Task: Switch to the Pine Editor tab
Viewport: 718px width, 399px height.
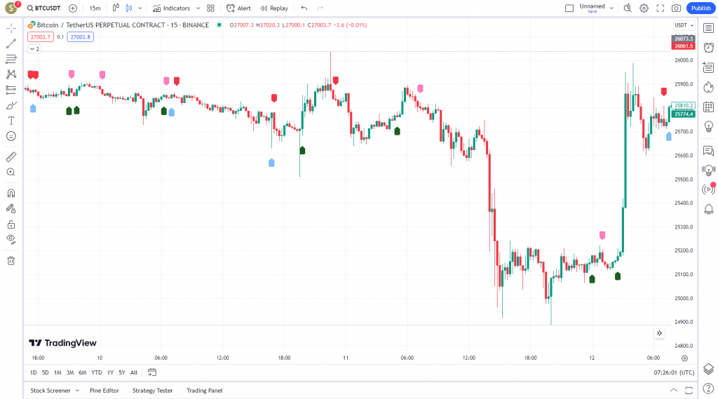Action: tap(104, 391)
